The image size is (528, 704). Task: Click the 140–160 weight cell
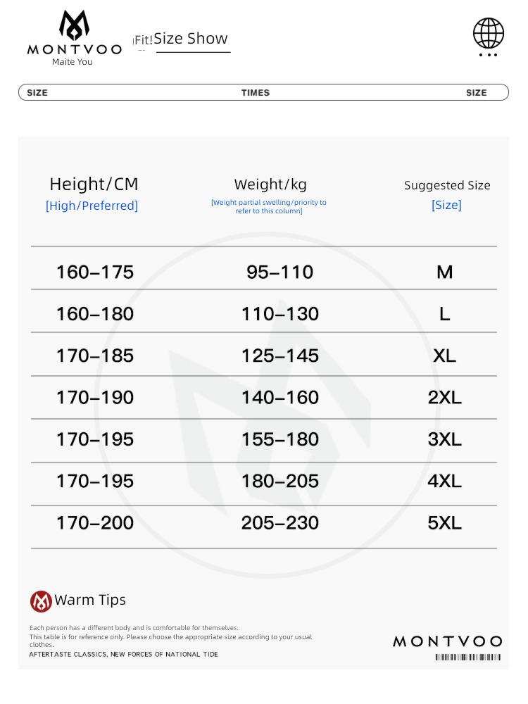pos(280,398)
